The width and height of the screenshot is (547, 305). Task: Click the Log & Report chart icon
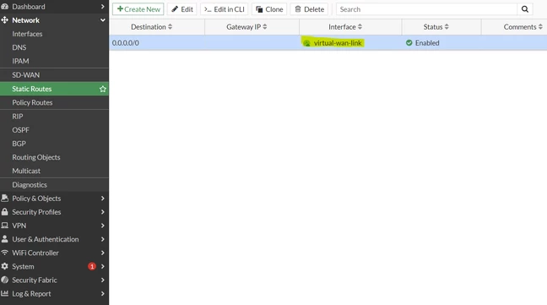pos(4,293)
